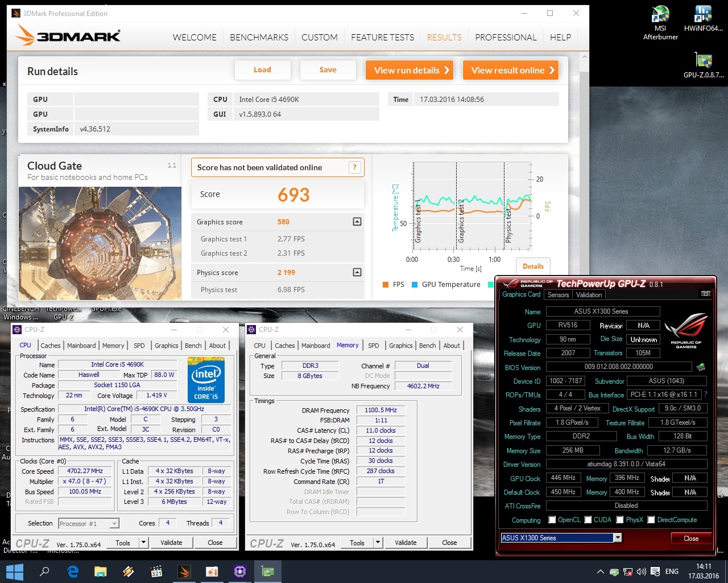Switch to Sensors tab in GPU-Z
Screen dimensions: 728x583
pyautogui.click(x=558, y=294)
